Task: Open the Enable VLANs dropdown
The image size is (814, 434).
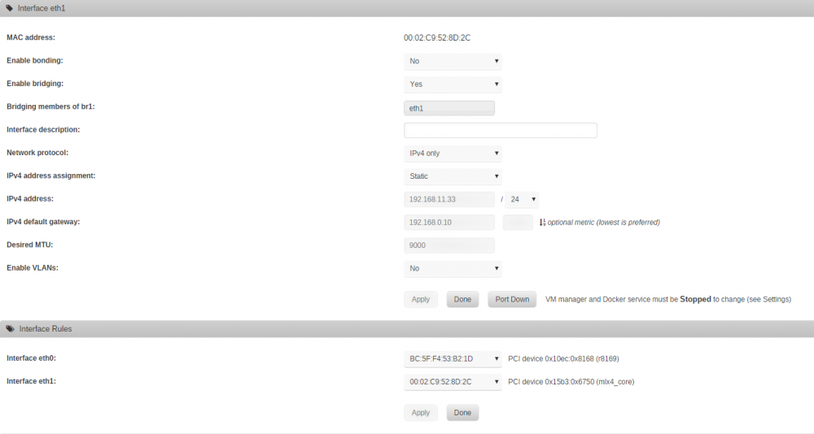Action: (453, 268)
